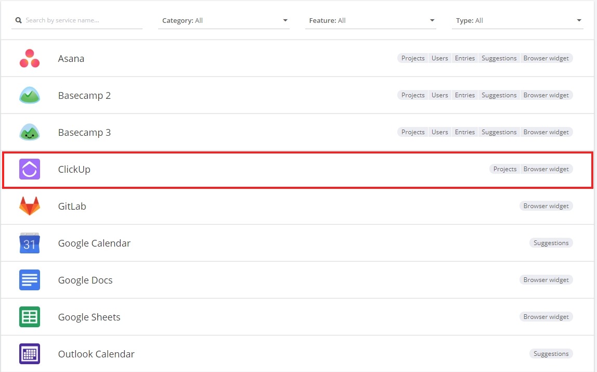Open the Basecamp 3 integration name

pos(85,133)
